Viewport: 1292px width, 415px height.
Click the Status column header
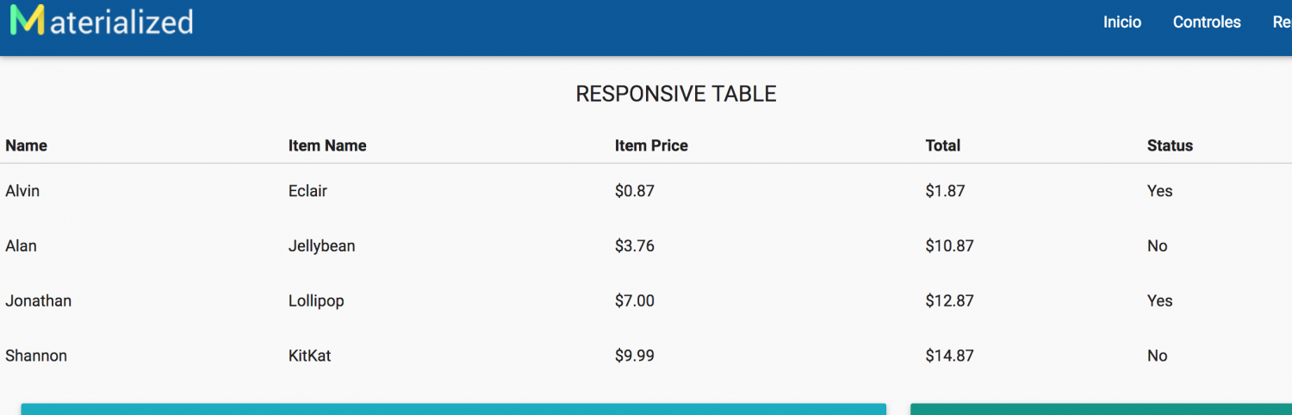point(1170,146)
